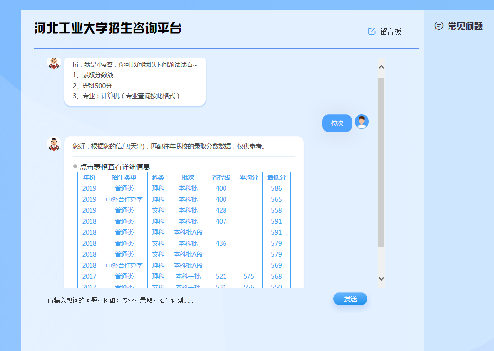This screenshot has height=351, width=494.
Task: Click the 521 省控线 cell
Action: pyautogui.click(x=221, y=276)
